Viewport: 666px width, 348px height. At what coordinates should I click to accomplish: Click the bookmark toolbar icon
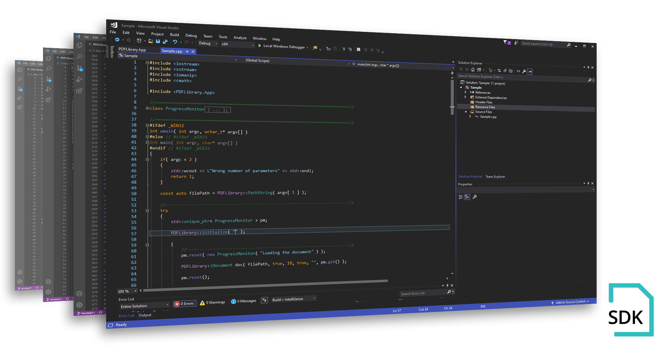pyautogui.click(x=358, y=50)
